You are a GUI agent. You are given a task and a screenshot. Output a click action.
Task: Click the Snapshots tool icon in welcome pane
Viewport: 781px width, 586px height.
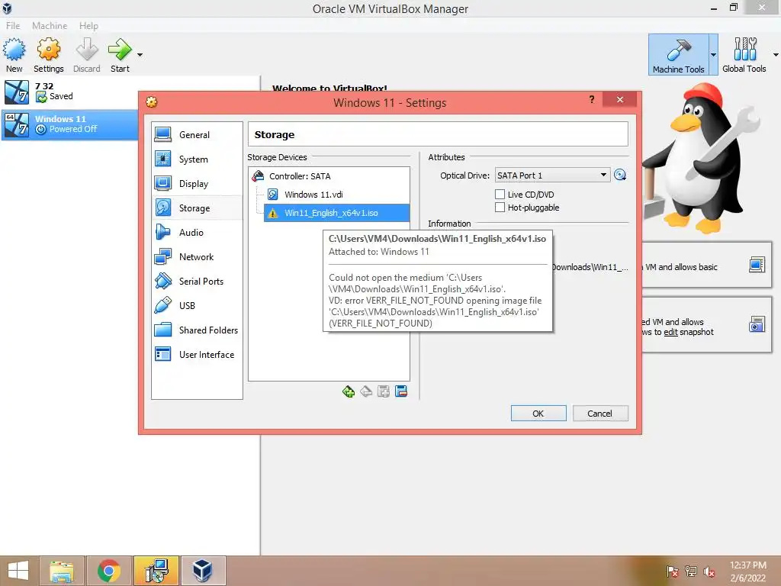tap(757, 324)
